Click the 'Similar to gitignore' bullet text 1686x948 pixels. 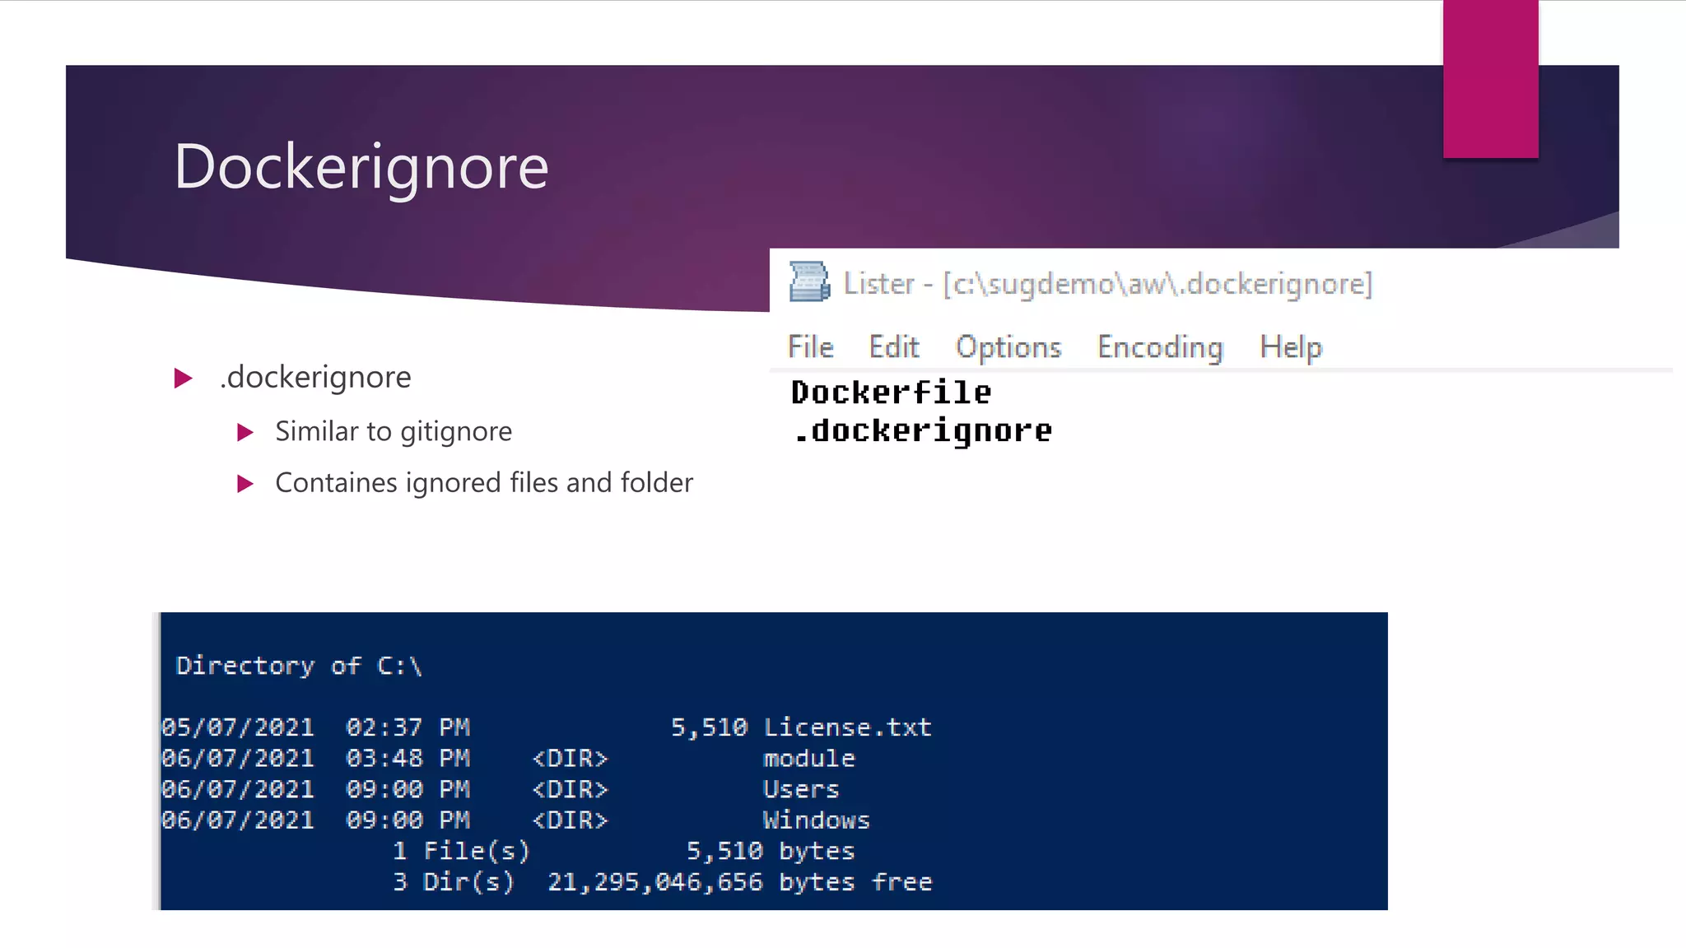tap(394, 432)
